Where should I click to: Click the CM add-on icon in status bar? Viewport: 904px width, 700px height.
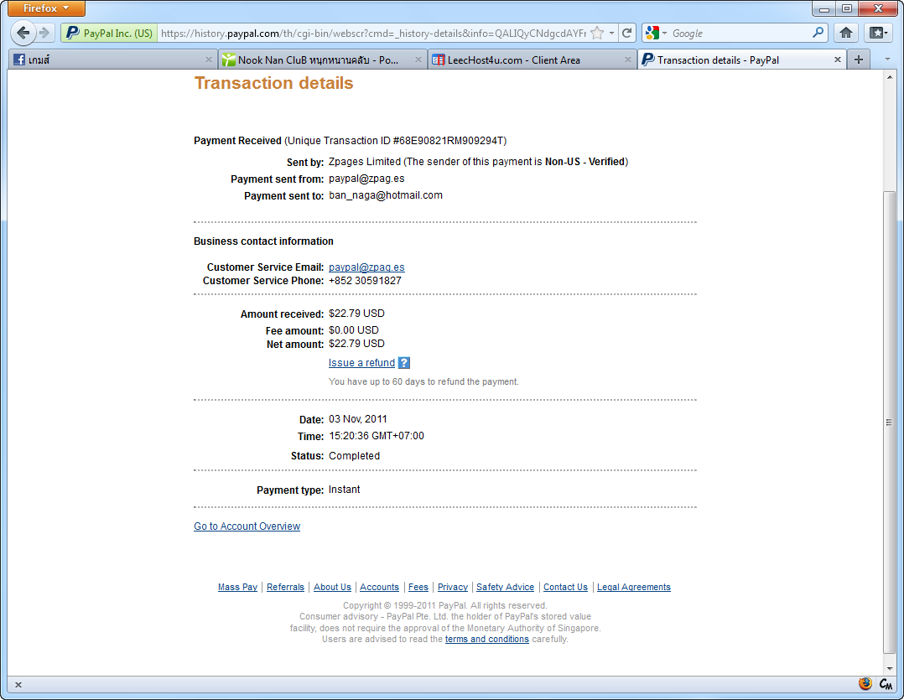pos(886,684)
